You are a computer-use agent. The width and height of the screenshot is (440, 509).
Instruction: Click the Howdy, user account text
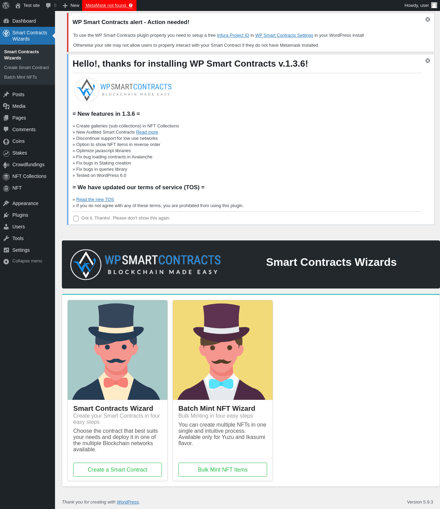pos(417,5)
